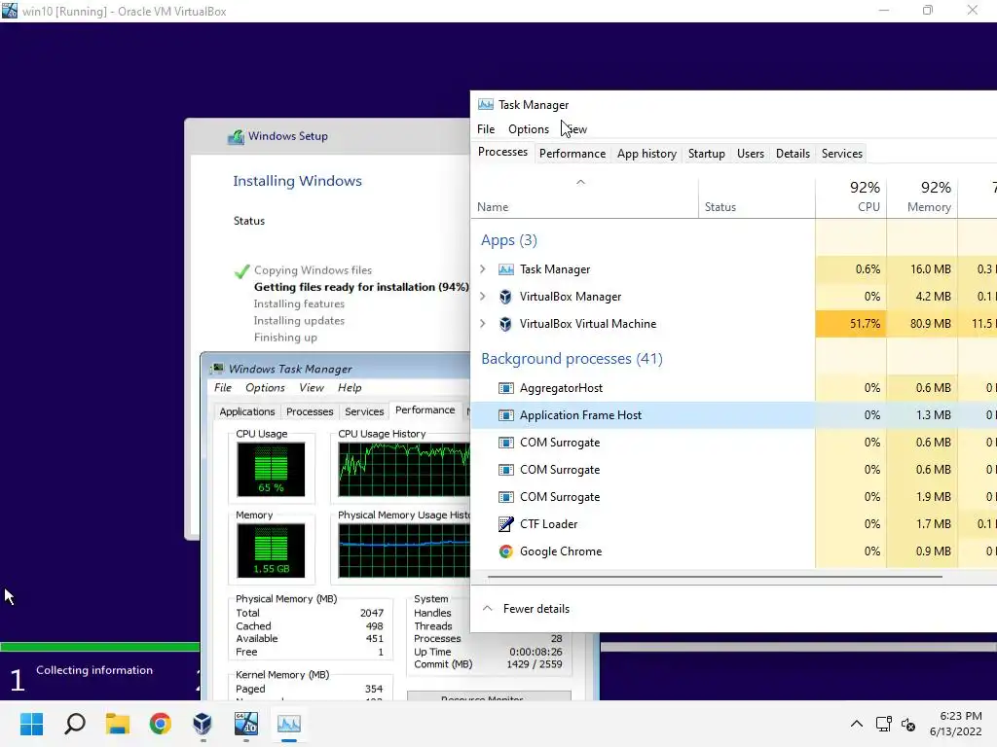Select the COM Surrogate row using 1.9 MB

734,497
